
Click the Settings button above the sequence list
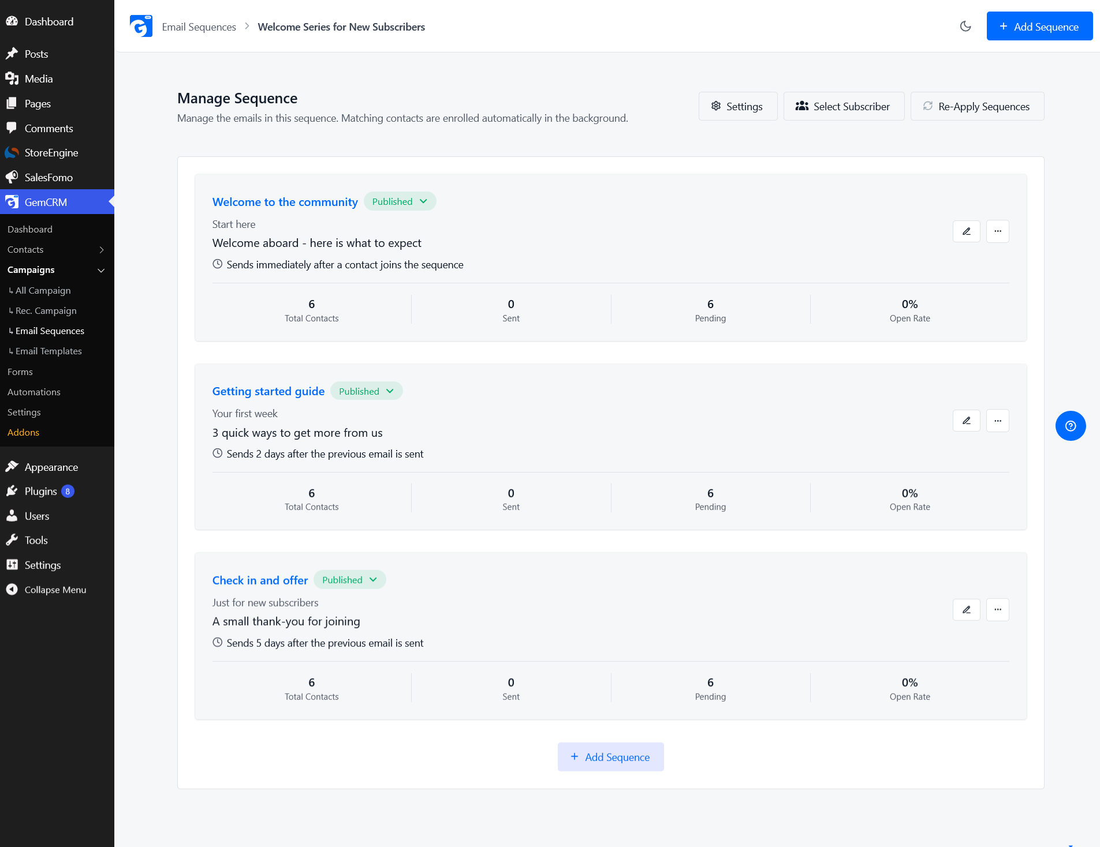point(738,106)
